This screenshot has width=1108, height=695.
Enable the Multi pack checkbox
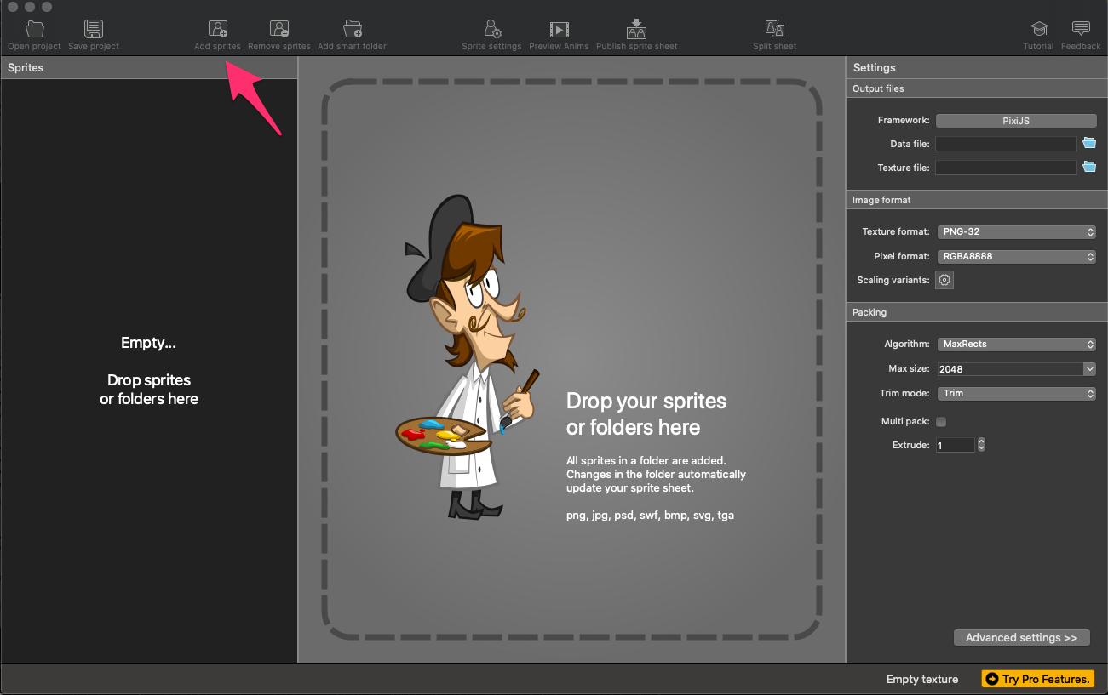(x=941, y=422)
